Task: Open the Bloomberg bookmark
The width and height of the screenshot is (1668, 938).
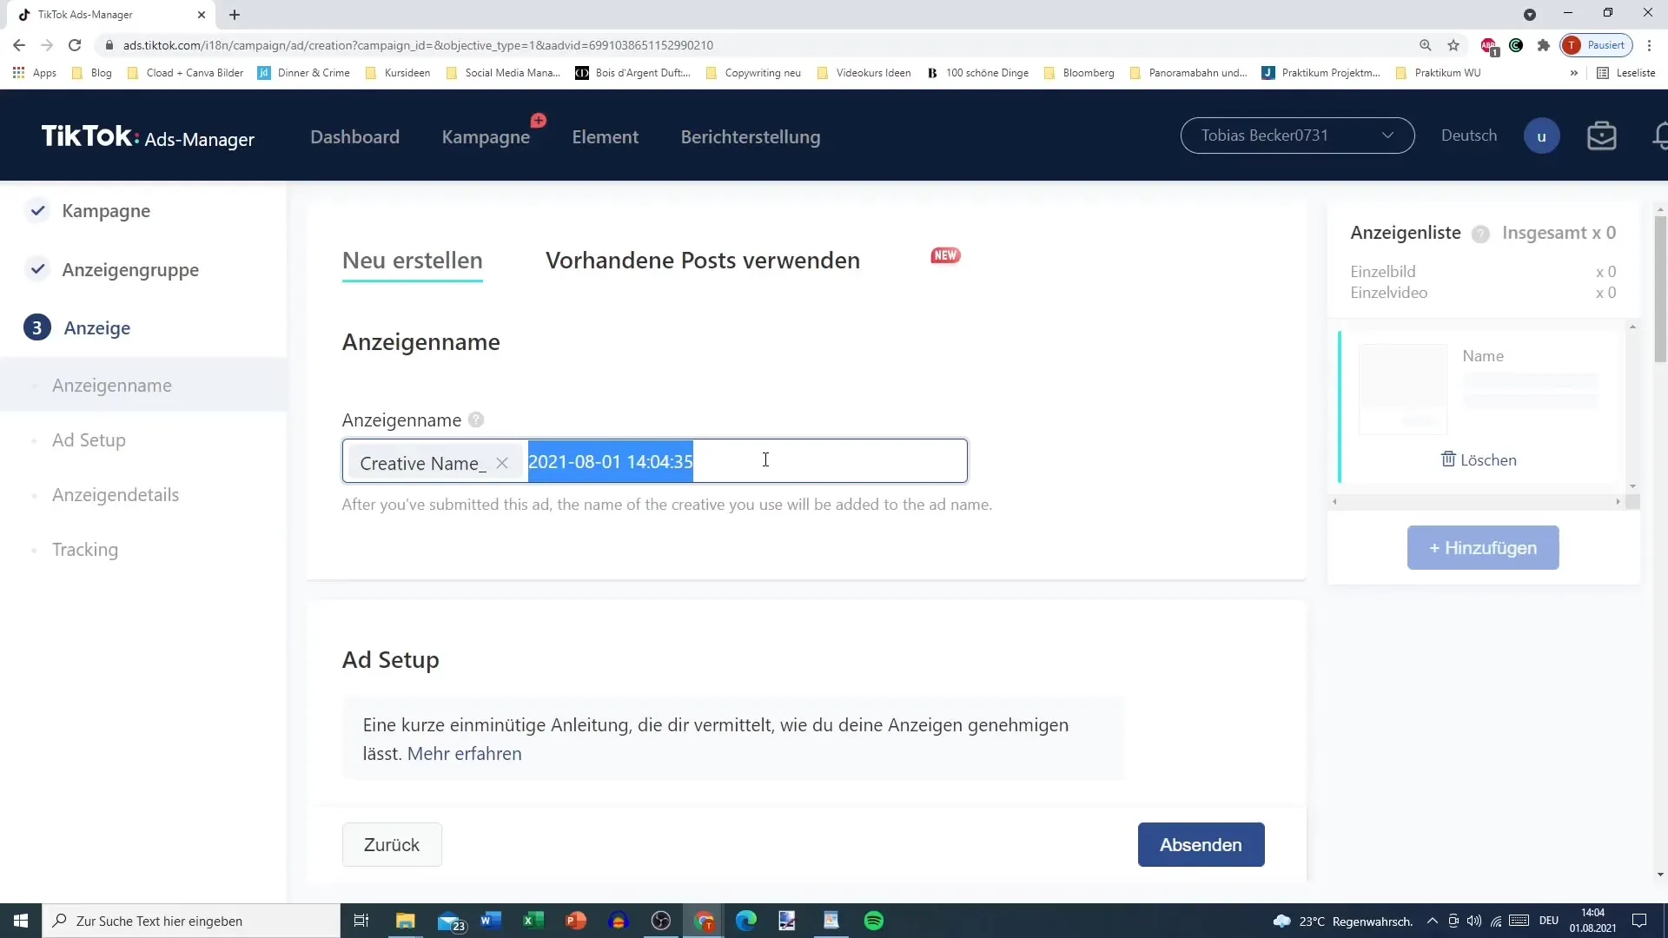Action: pos(1080,73)
